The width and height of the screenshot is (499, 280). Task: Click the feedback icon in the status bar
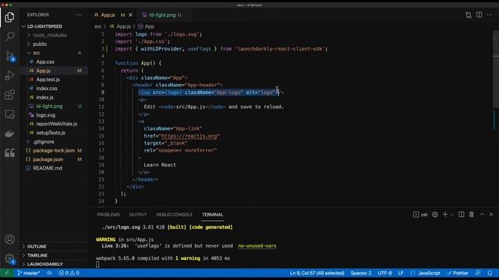478,273
